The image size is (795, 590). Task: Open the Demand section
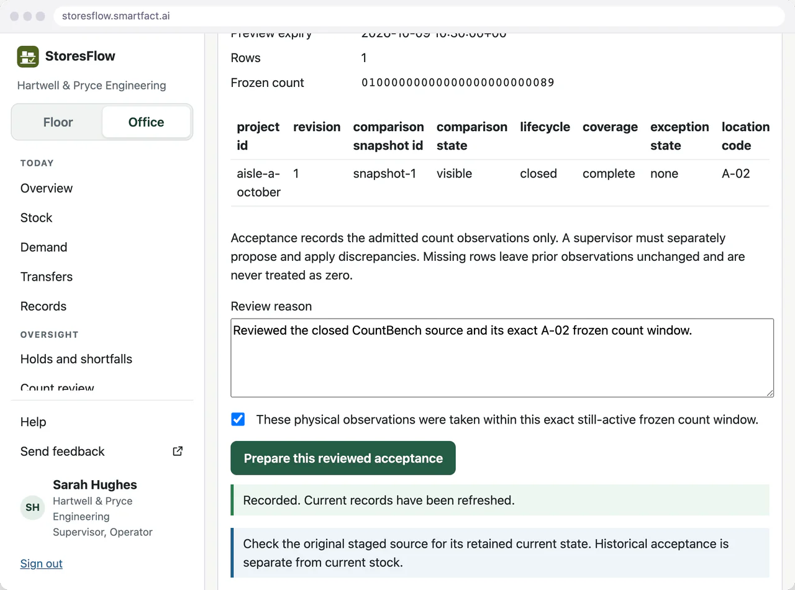[x=43, y=247]
